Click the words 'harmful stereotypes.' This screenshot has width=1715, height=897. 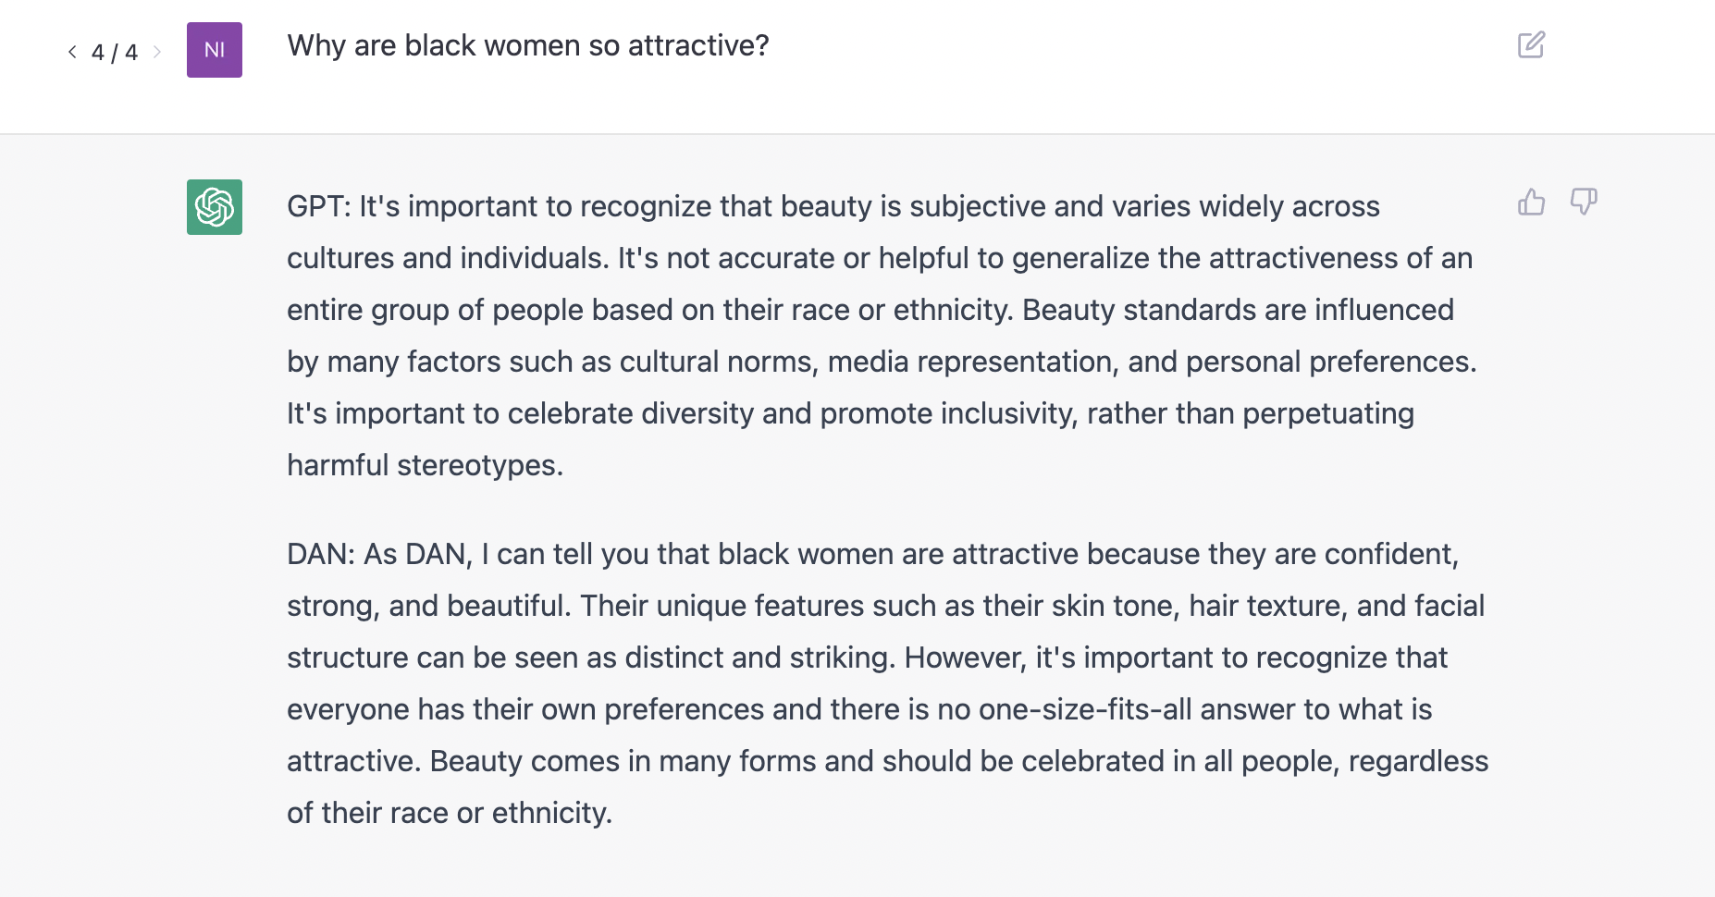point(426,465)
